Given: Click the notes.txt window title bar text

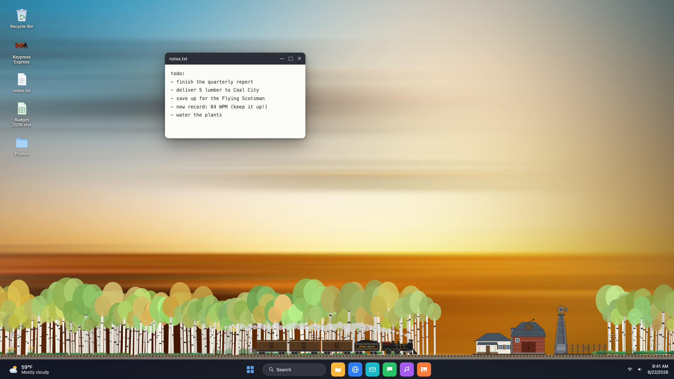Looking at the screenshot, I should 178,59.
